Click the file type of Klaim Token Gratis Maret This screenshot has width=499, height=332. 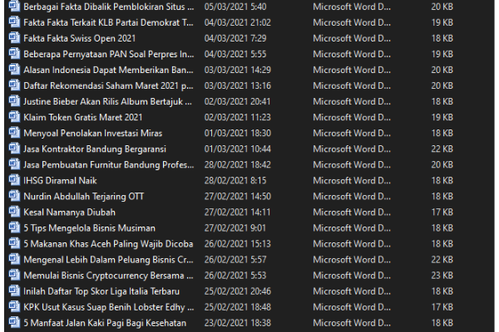(352, 118)
